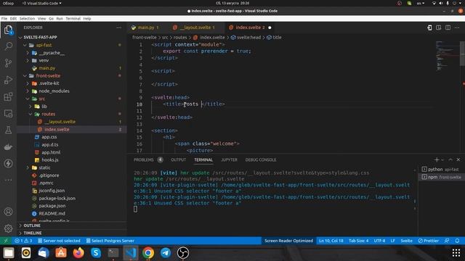Click the editor minimap code overview
Screen dimensions: 465x261
coord(448,57)
